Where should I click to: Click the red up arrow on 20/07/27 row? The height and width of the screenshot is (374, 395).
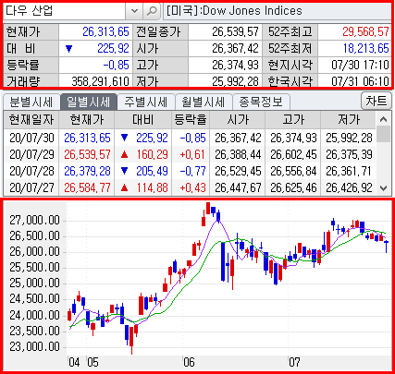click(125, 187)
